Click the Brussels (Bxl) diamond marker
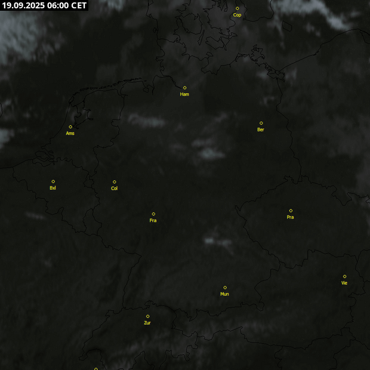370x370 pixels. pyautogui.click(x=53, y=181)
